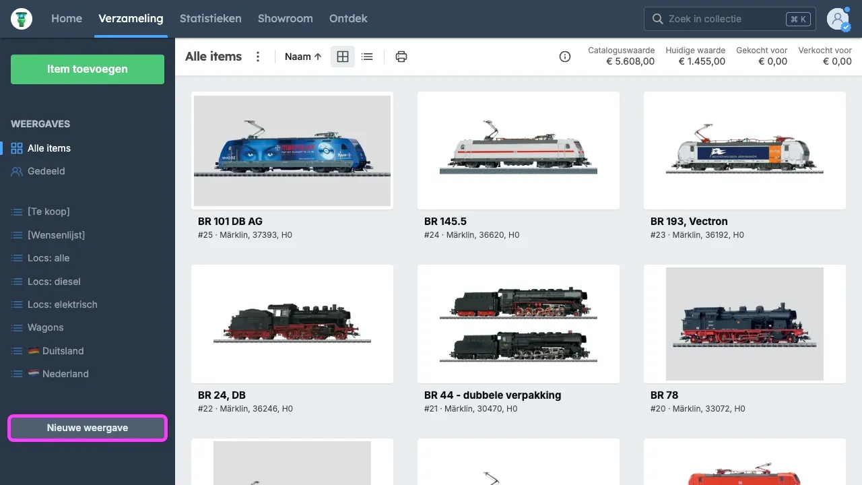The image size is (862, 485).
Task: Click the app logo icon
Action: pyautogui.click(x=22, y=19)
